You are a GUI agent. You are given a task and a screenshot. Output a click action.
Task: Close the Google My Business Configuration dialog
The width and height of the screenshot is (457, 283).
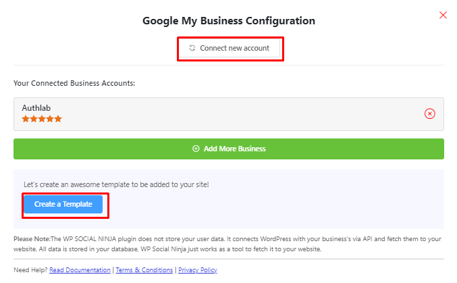click(x=443, y=15)
